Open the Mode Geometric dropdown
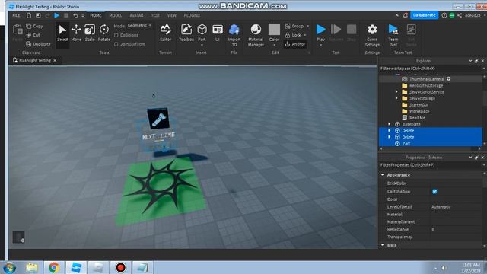The height and width of the screenshot is (274, 487). pos(139,25)
